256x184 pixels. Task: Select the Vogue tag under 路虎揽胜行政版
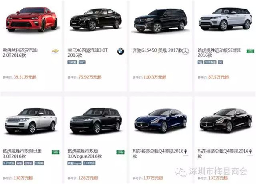tap(75, 163)
